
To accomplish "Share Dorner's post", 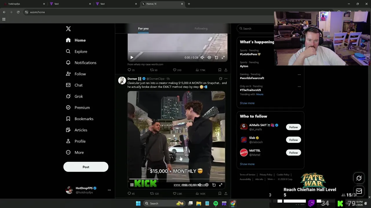I will [226, 194].
